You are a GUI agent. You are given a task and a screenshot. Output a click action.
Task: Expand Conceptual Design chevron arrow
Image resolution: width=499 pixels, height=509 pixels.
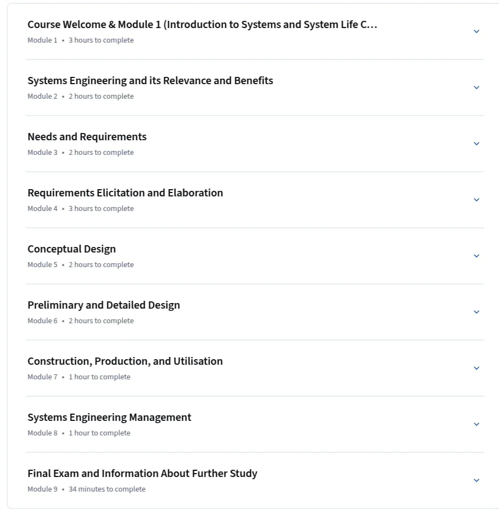point(477,256)
